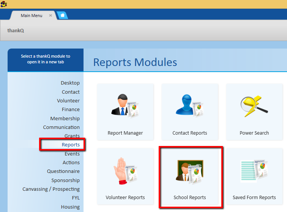Click the app icon in title bar

[x=4, y=4]
